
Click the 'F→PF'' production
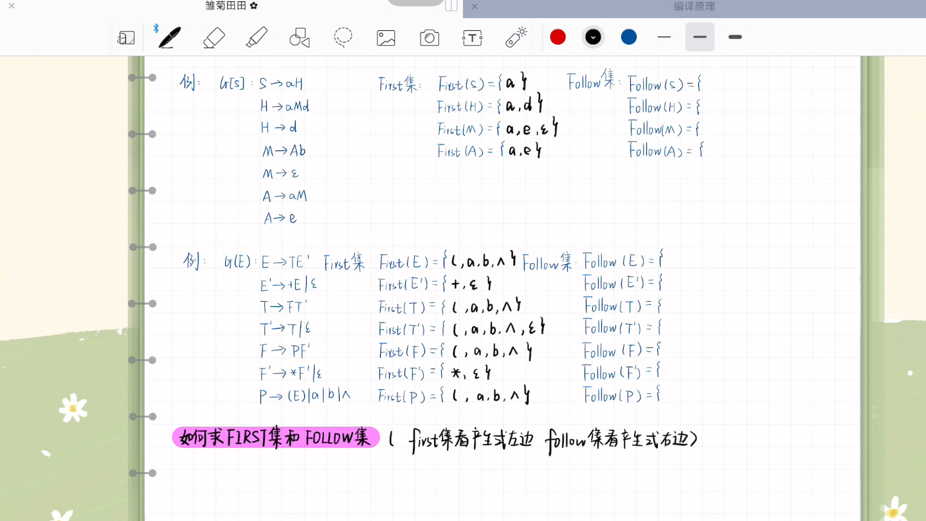click(286, 351)
